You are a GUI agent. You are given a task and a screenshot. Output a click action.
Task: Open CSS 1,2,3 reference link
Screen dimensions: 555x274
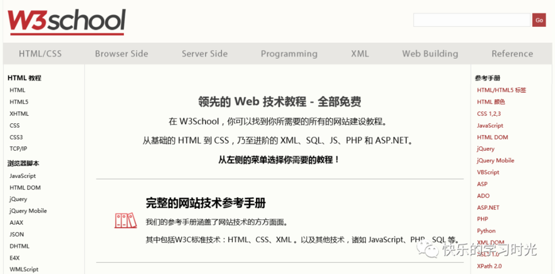coord(489,113)
